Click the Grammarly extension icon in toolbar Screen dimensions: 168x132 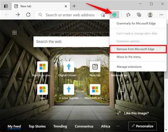pos(114,15)
